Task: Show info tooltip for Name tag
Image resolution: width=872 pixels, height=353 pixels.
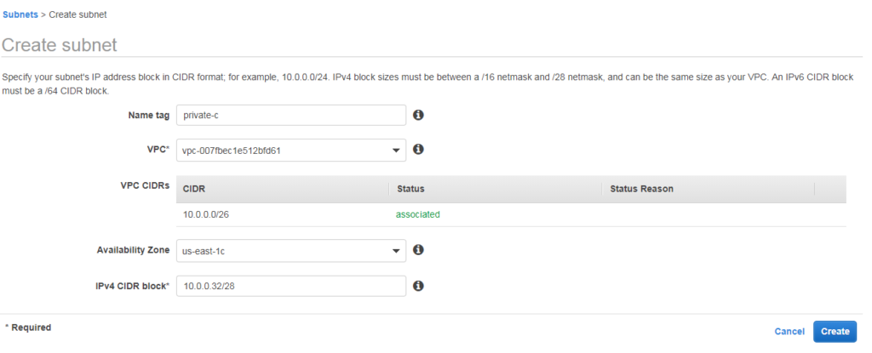Action: (x=419, y=115)
